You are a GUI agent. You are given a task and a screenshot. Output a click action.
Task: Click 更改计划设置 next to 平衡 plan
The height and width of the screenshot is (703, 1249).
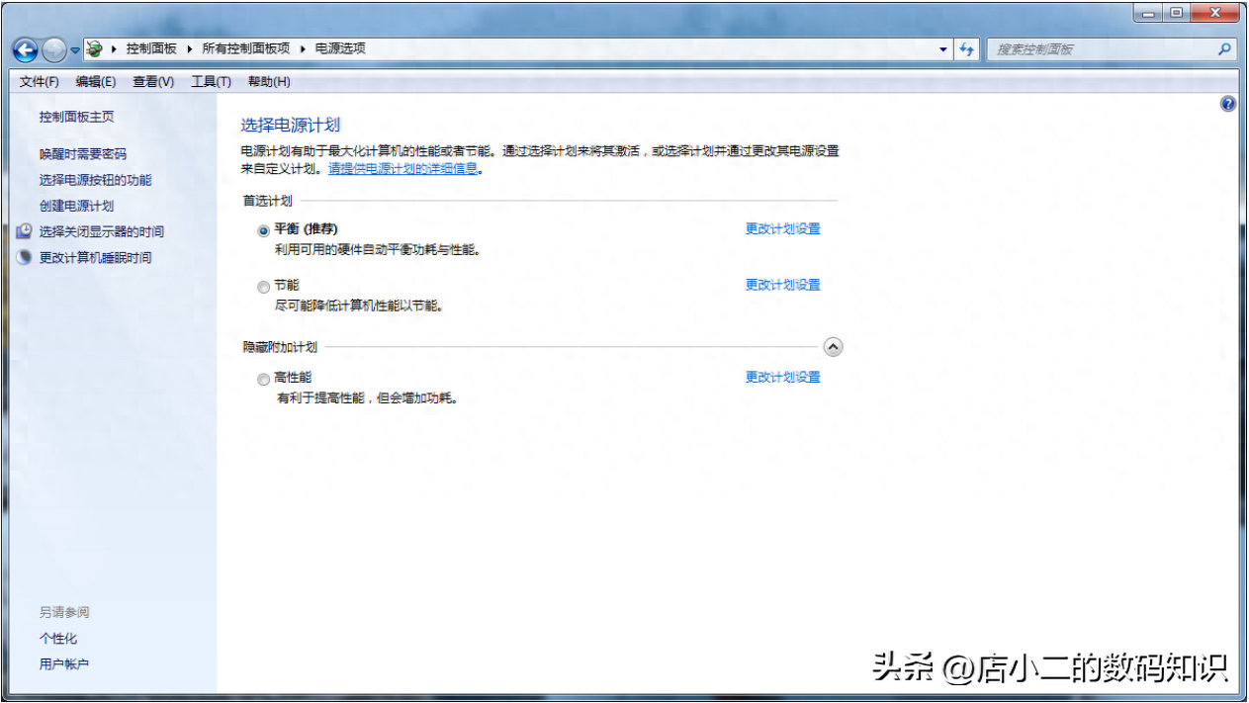782,228
